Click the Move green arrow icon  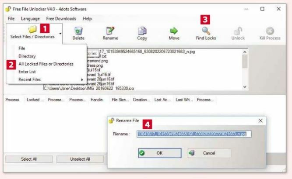click(174, 31)
